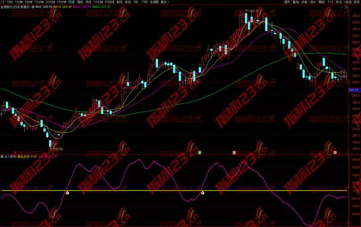
Task: Open the 画线 drawing tools menu
Action: (x=321, y=2)
